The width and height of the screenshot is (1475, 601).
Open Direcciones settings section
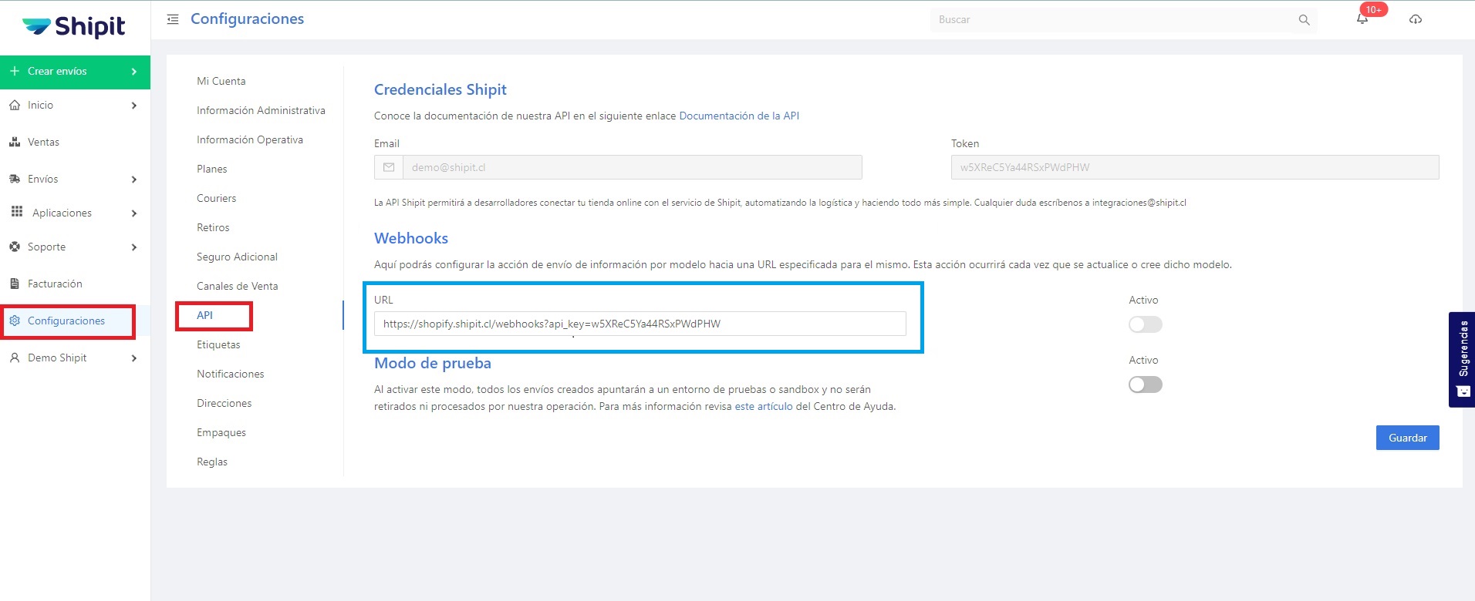tap(224, 403)
